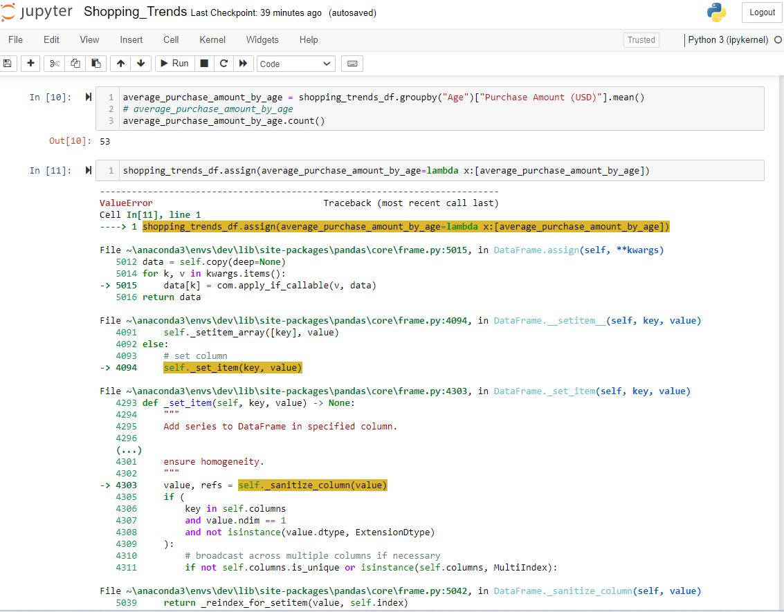Click the DataFrame.__setitem__ traceback reference
This screenshot has width=784, height=612.
(x=549, y=320)
